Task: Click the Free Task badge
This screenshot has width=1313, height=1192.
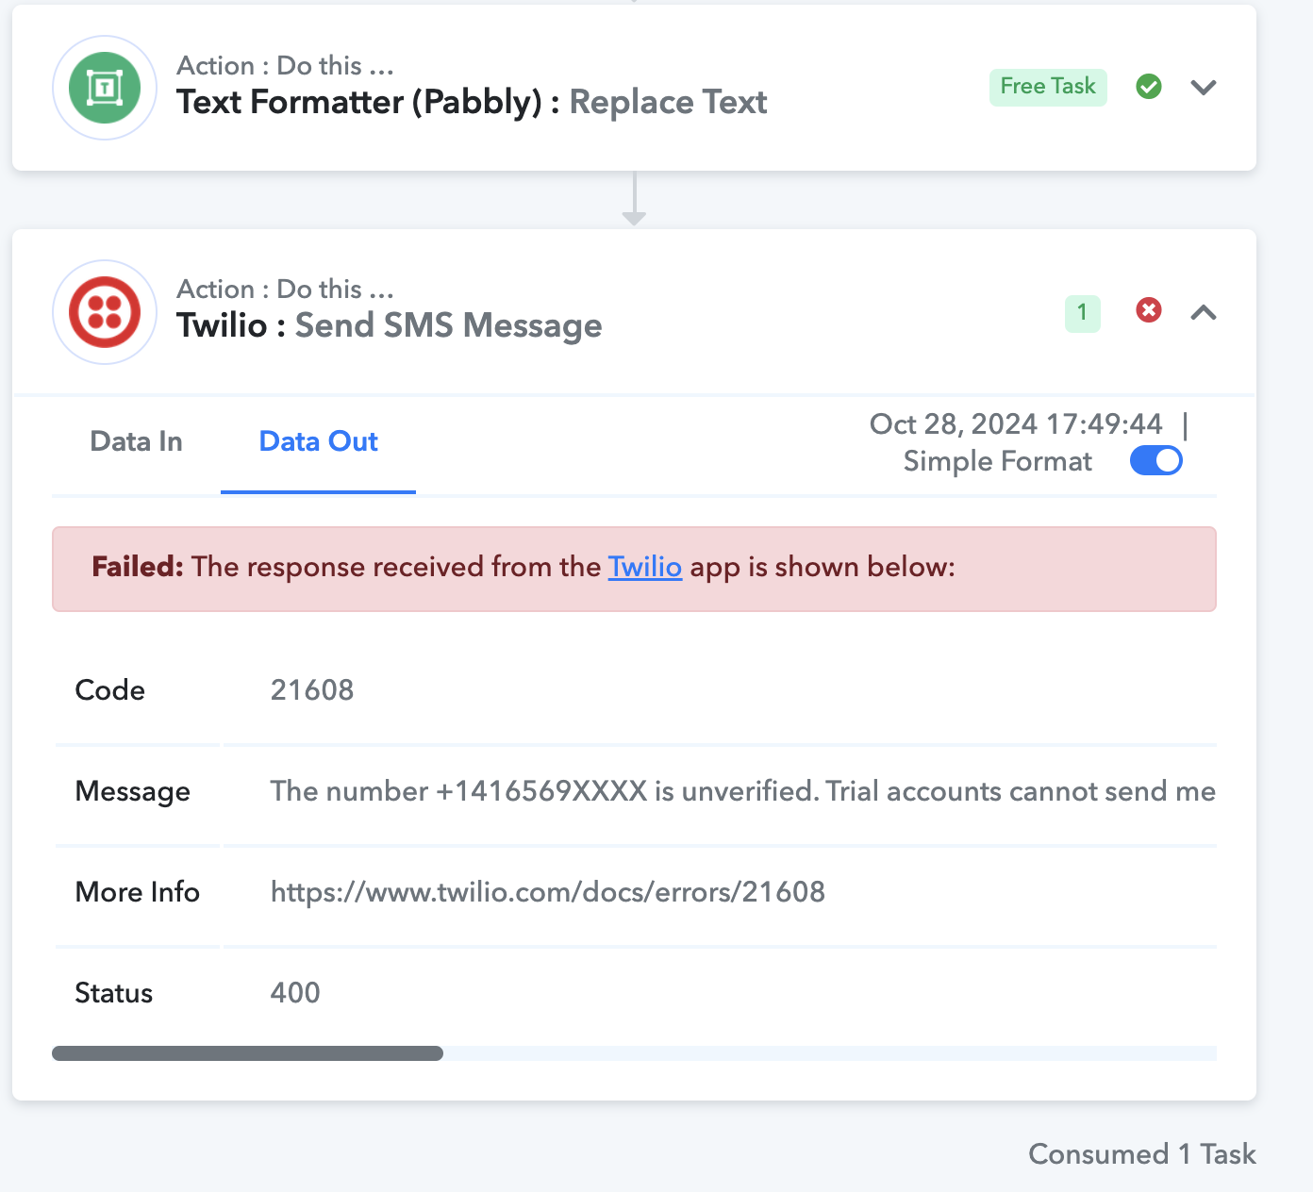Action: point(1048,87)
